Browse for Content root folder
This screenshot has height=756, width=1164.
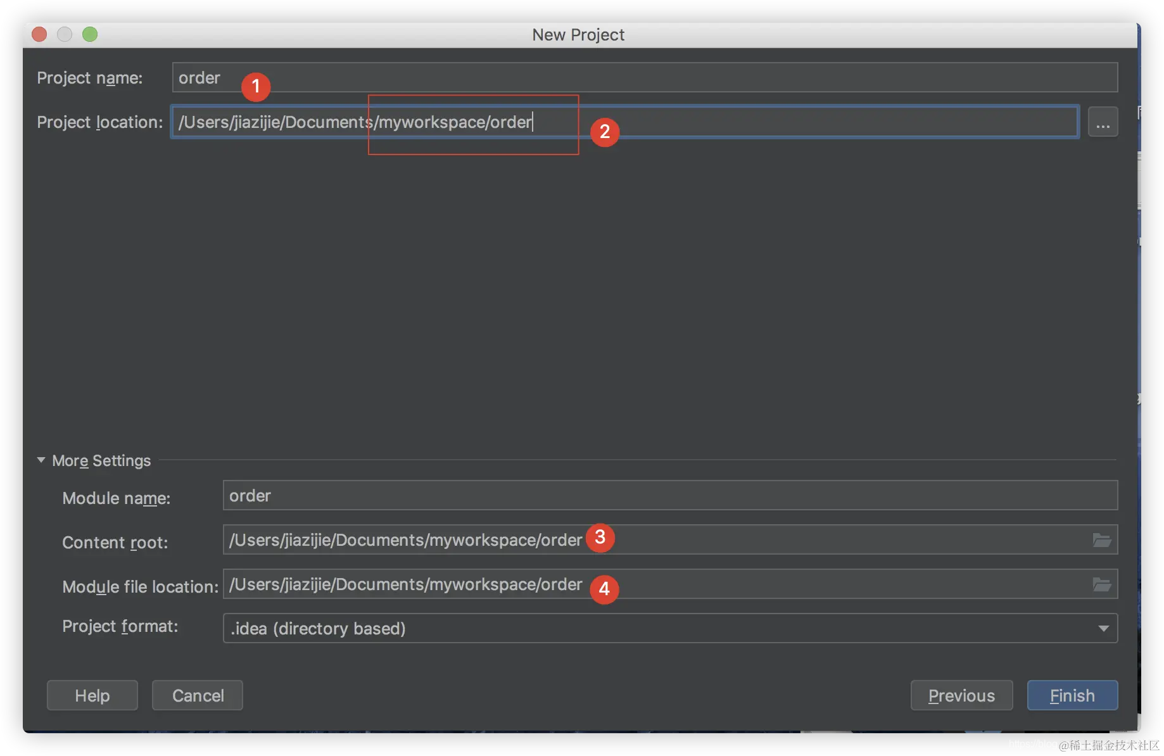1102,540
